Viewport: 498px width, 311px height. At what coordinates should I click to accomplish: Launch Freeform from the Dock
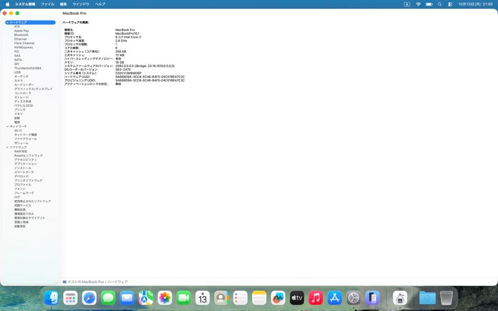pyautogui.click(x=278, y=298)
